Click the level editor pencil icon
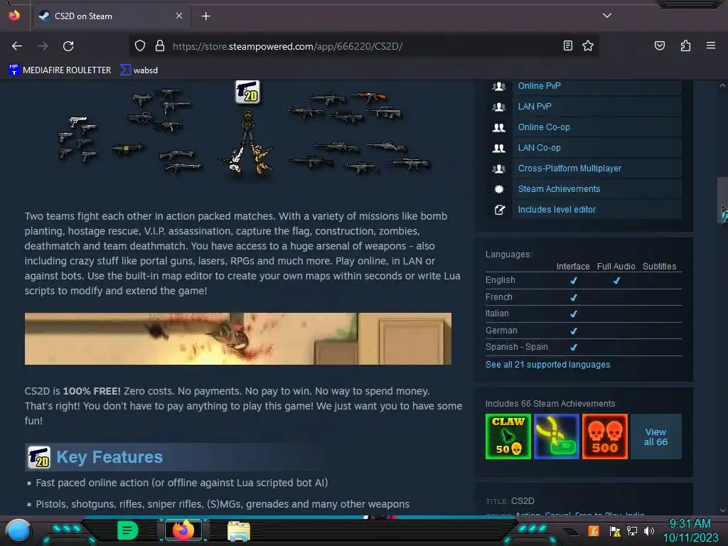 click(x=500, y=210)
